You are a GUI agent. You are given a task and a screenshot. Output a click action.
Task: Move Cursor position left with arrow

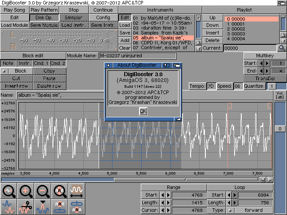click(x=162, y=210)
